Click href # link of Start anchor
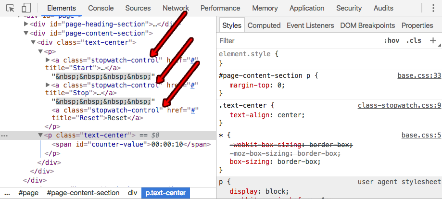The image size is (442, 199). pyautogui.click(x=193, y=60)
